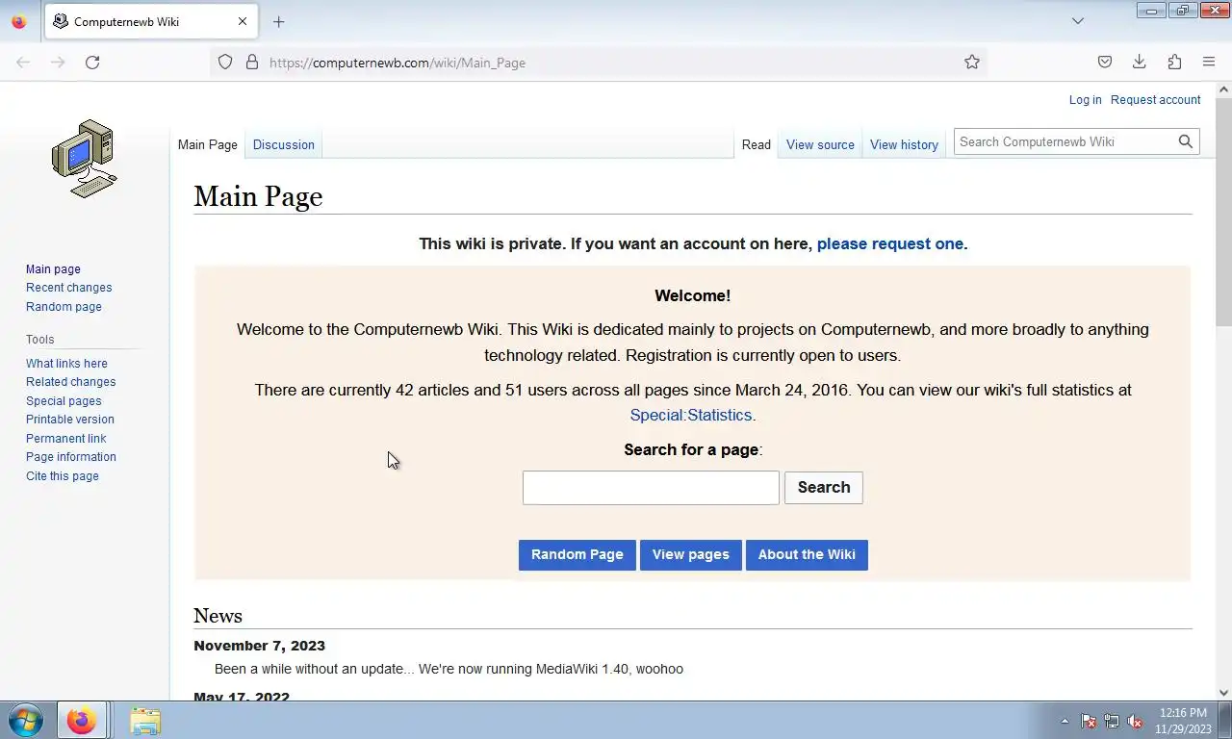Viewport: 1232px width, 739px height.
Task: Open the extensions puzzle icon
Action: [x=1174, y=63]
